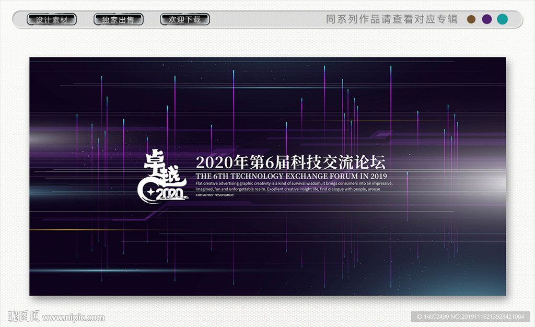Pick the brown color dot

[x=471, y=19]
